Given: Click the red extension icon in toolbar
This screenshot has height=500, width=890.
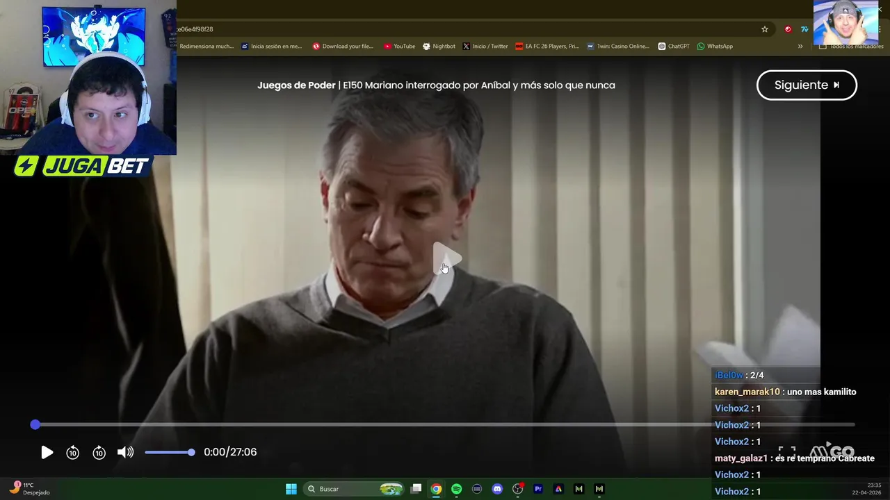Looking at the screenshot, I should [788, 29].
